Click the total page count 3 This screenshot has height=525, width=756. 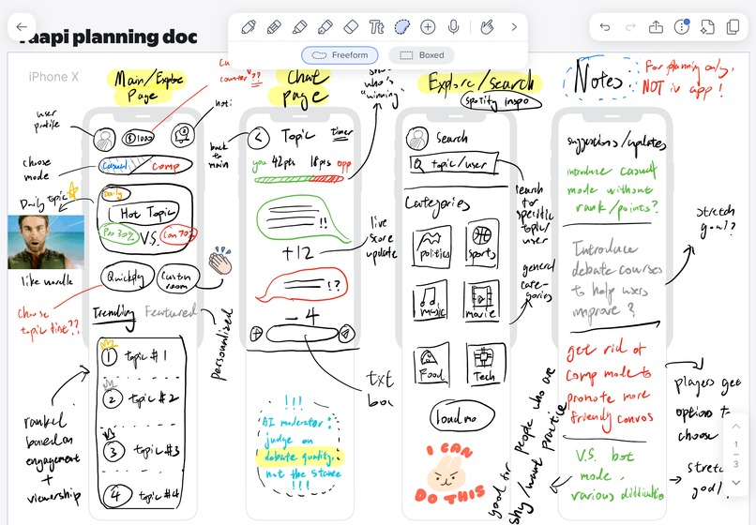[735, 464]
